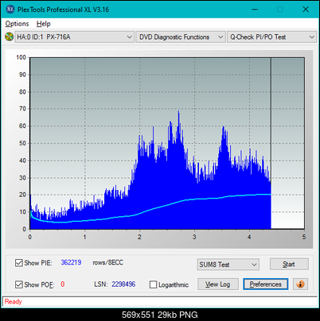Viewport: 320px width, 321px height.
Task: Close the PlexTools Professional window
Action: pyautogui.click(x=306, y=10)
